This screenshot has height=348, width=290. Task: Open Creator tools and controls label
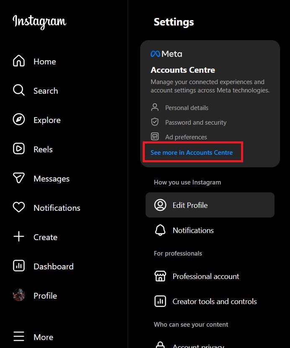(x=215, y=302)
